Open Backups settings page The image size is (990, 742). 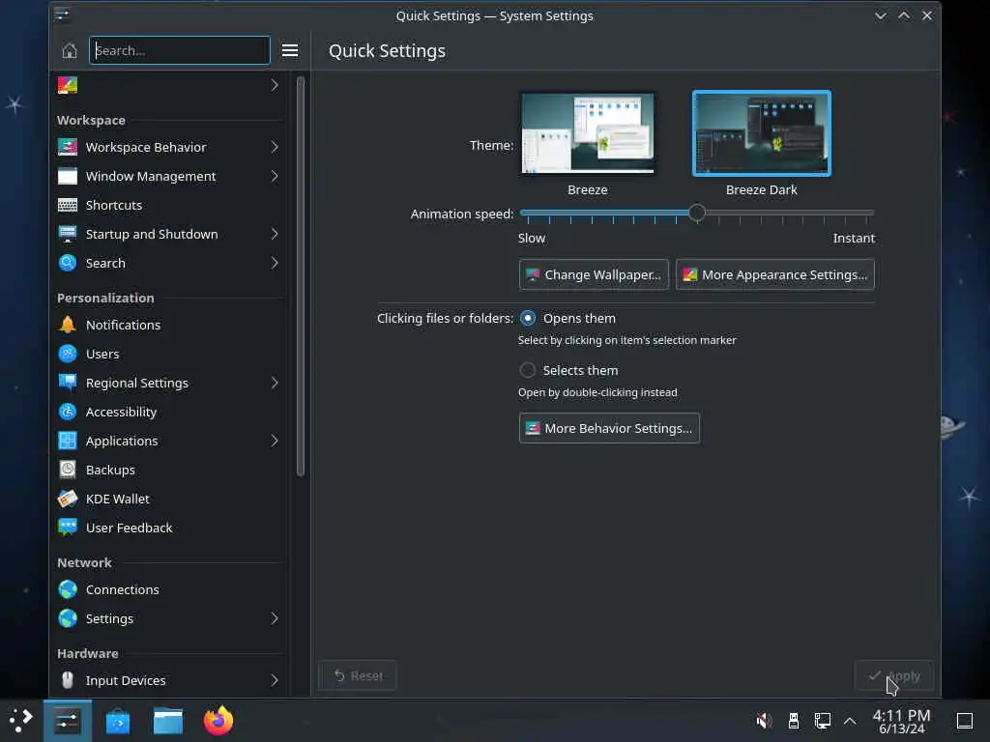tap(168, 471)
